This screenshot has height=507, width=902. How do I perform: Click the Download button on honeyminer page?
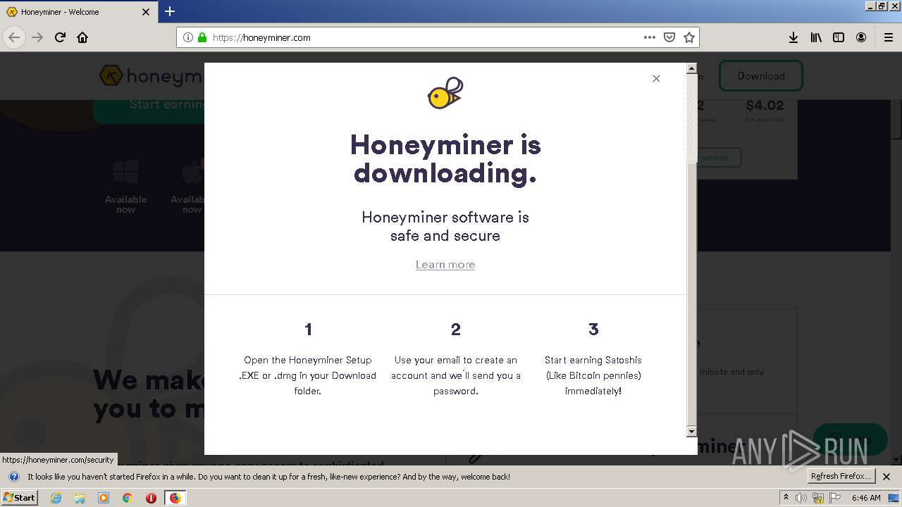761,76
